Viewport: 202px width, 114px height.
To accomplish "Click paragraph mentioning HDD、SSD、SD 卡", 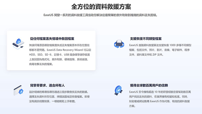I will pyautogui.click(x=60, y=55).
